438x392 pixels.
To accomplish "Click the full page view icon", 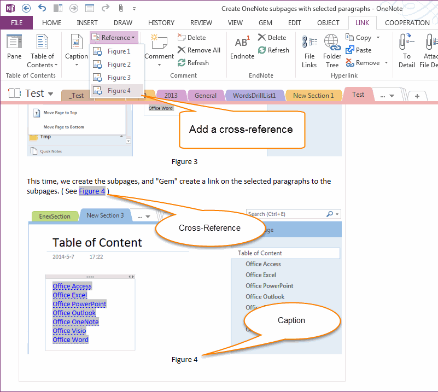I will point(89,8).
